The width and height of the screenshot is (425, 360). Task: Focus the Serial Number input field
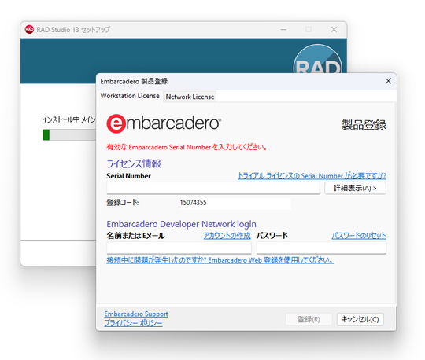point(213,188)
